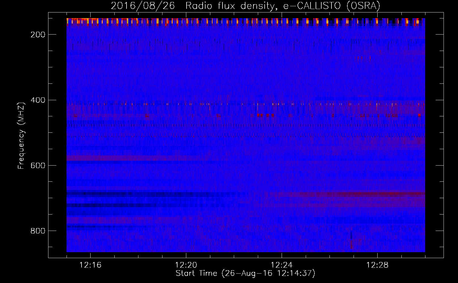This screenshot has width=458, height=283.
Task: Select the 600 frequency tick label
Action: (x=38, y=165)
